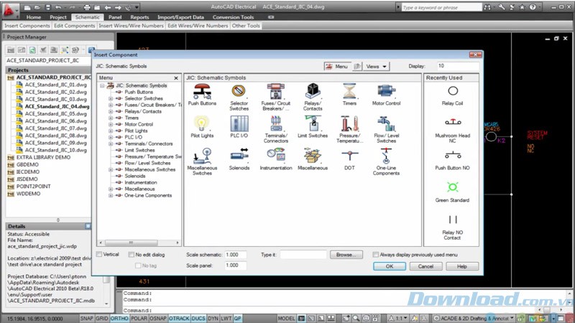
Task: Expand the Relays/Contacts tree node
Action: click(111, 111)
